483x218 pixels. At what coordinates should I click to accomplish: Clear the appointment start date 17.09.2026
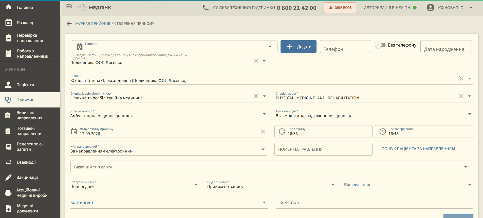pos(263,132)
